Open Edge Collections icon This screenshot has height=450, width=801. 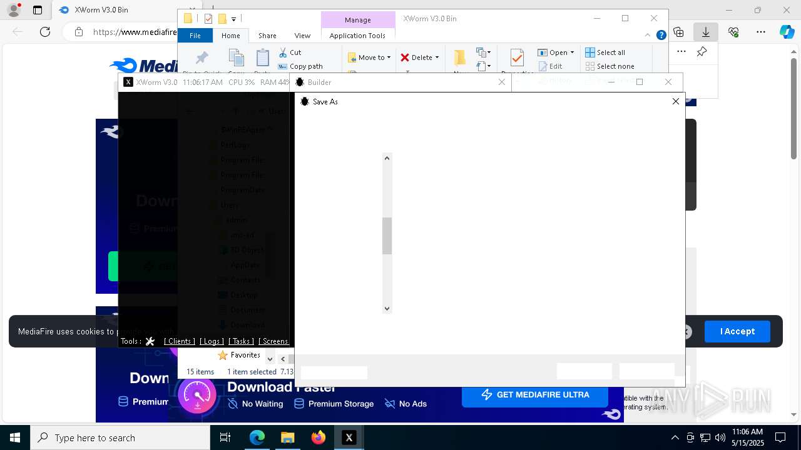(x=679, y=32)
